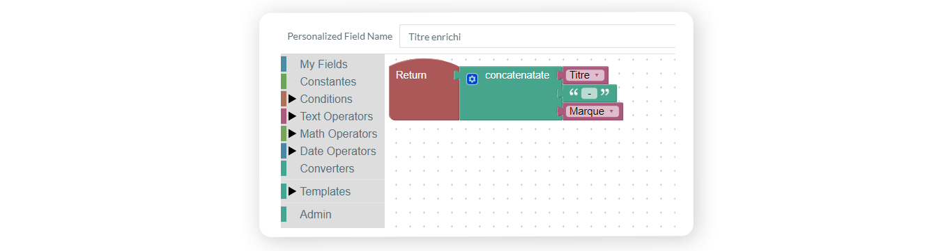952x251 pixels.
Task: Expand the Templates triangle arrow
Action: (292, 191)
